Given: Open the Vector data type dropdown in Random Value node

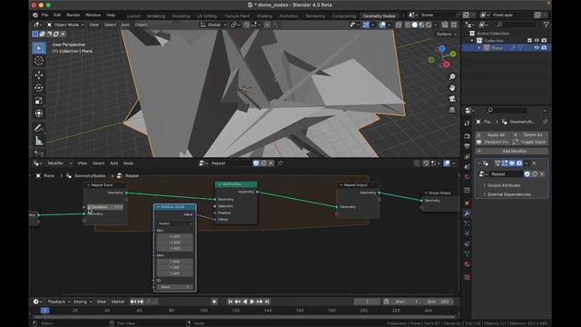Looking at the screenshot, I should pyautogui.click(x=174, y=223).
